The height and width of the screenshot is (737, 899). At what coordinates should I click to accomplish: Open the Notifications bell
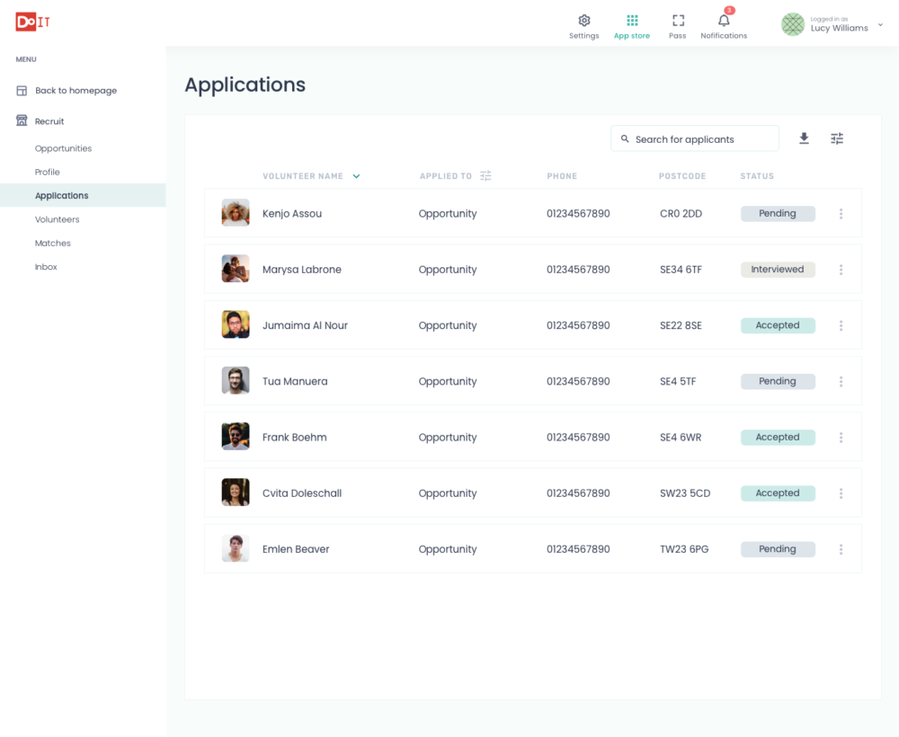724,21
